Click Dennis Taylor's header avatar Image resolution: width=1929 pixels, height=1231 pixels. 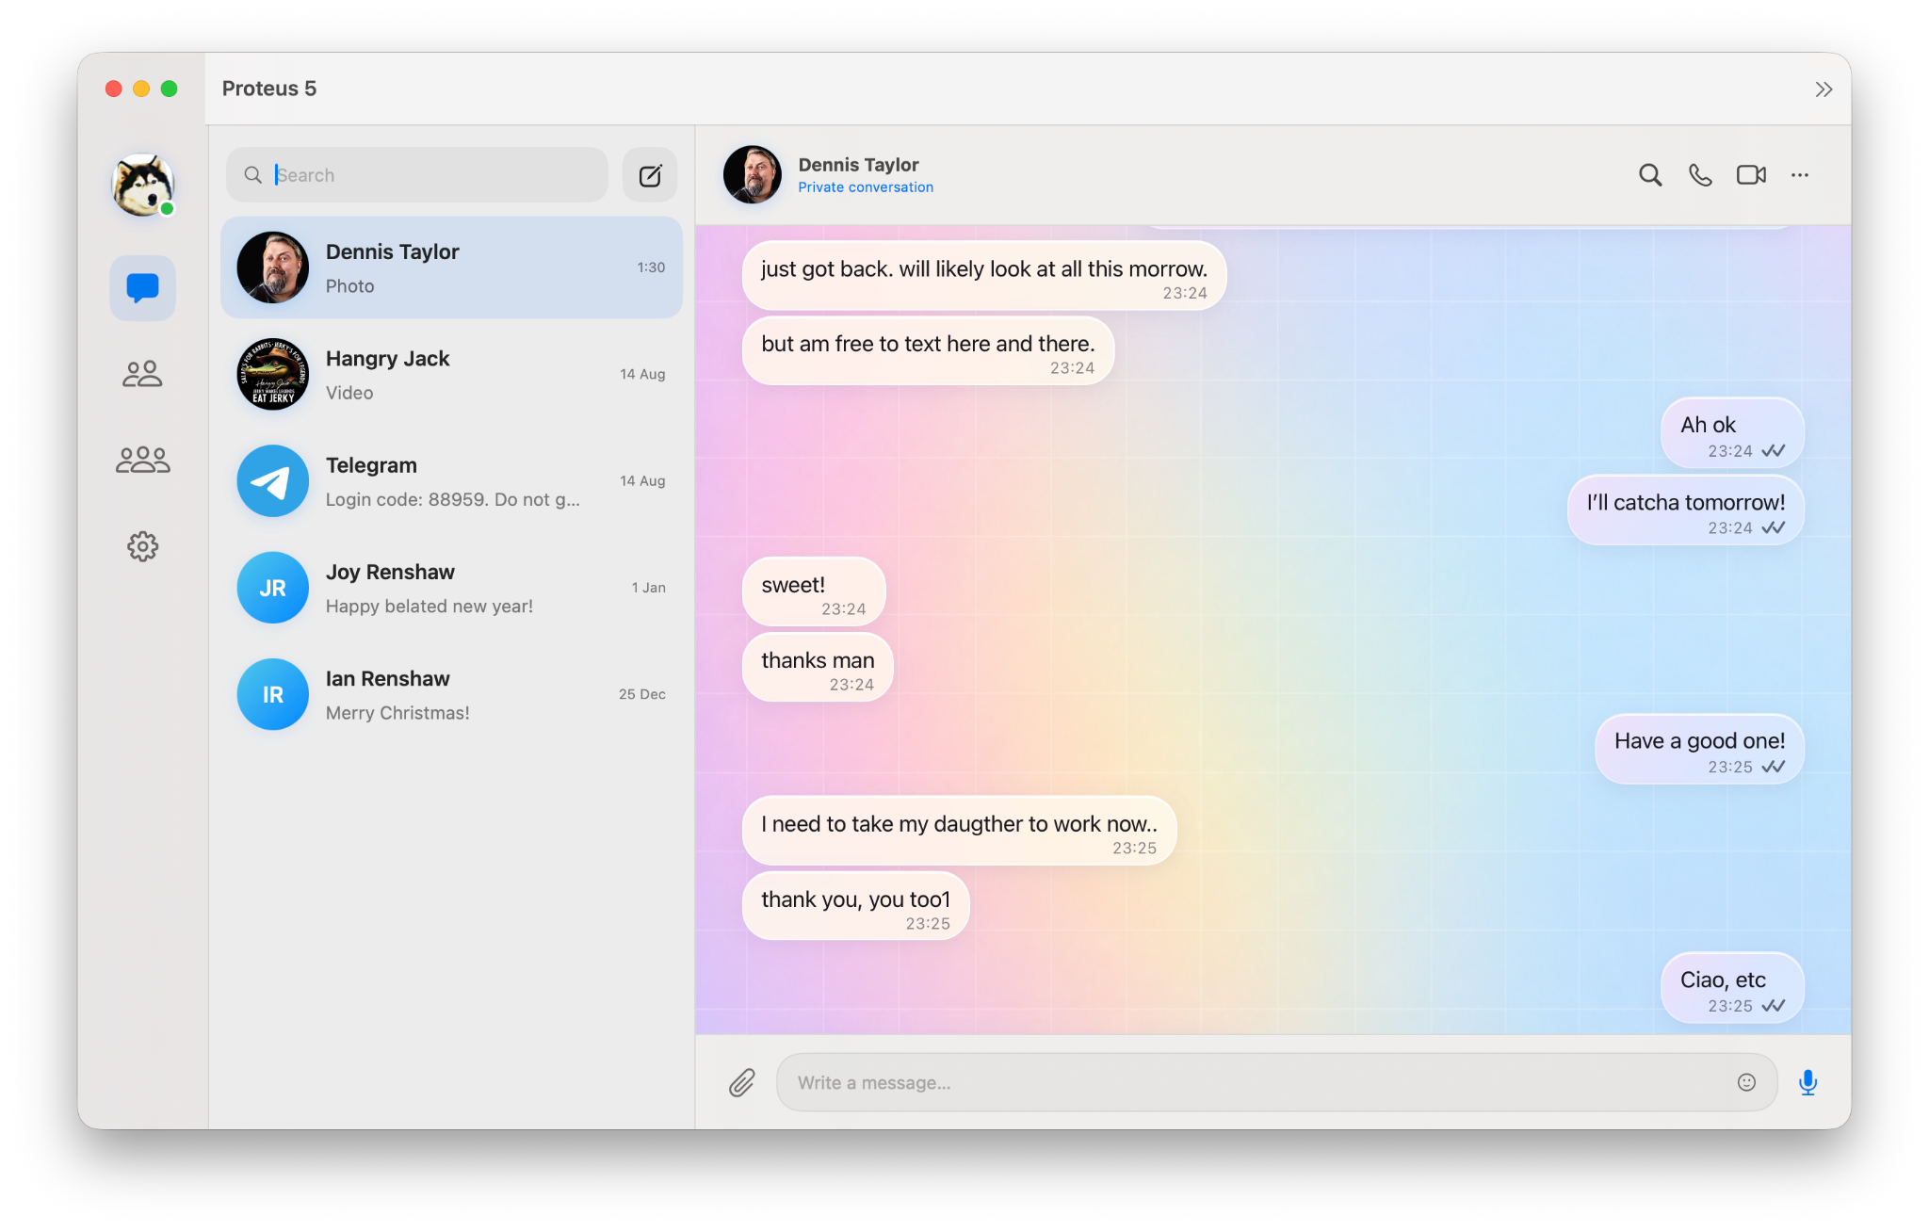pos(752,175)
